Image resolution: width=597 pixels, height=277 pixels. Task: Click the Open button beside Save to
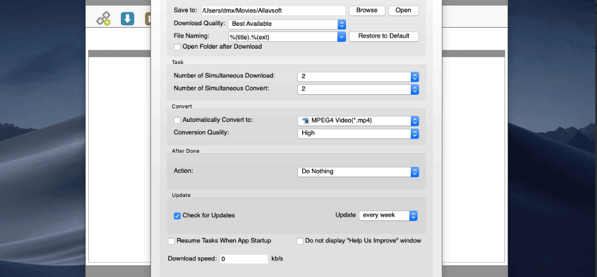click(403, 10)
